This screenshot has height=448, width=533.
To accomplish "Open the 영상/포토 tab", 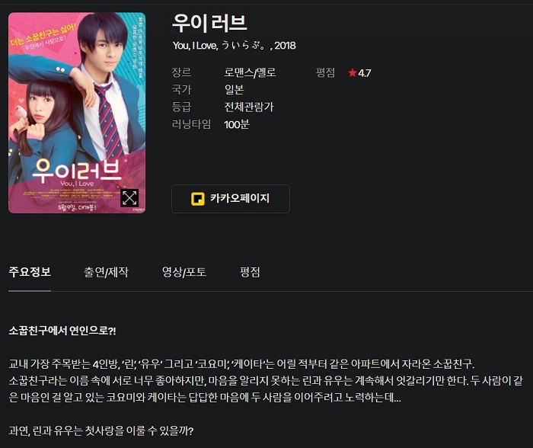I will [184, 272].
